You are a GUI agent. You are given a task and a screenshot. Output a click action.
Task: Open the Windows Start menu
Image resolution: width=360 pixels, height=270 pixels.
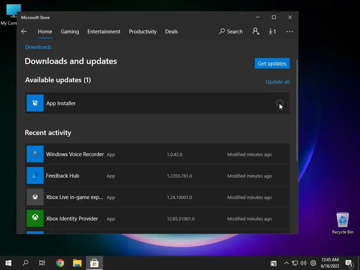point(8,263)
